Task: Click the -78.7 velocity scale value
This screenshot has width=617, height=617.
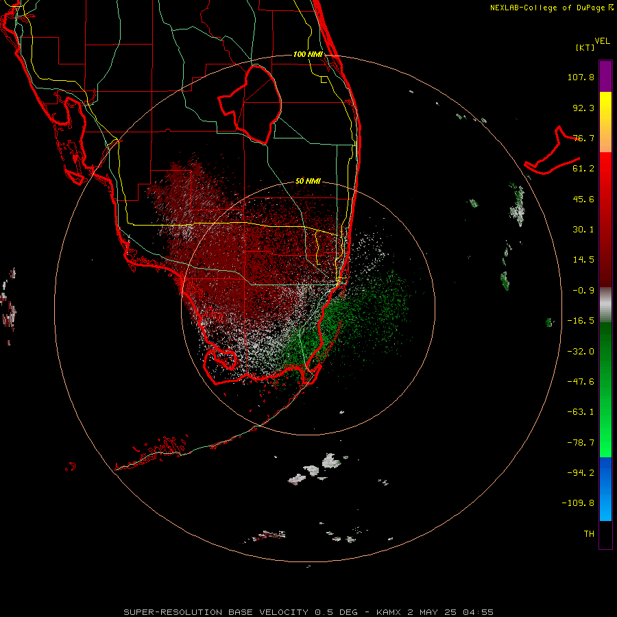Action: coord(581,443)
